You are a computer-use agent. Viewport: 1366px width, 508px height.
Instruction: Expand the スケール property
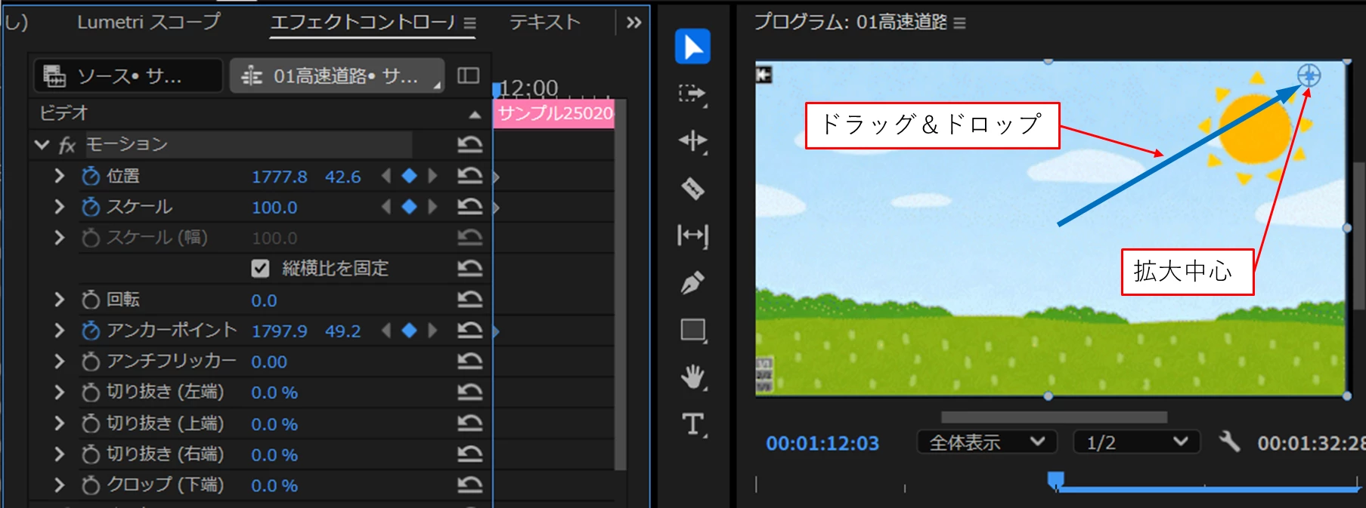click(x=59, y=207)
